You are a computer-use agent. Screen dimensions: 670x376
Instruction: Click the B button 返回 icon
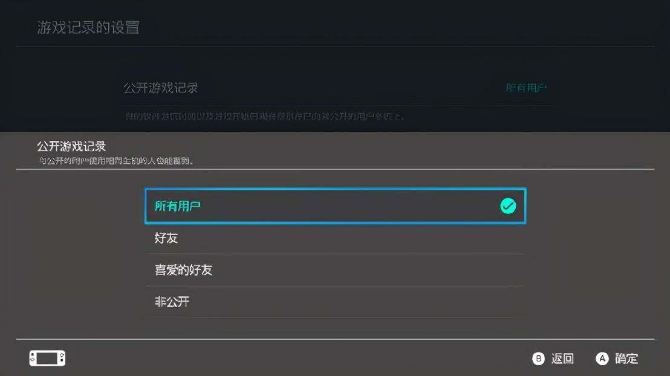pos(539,358)
